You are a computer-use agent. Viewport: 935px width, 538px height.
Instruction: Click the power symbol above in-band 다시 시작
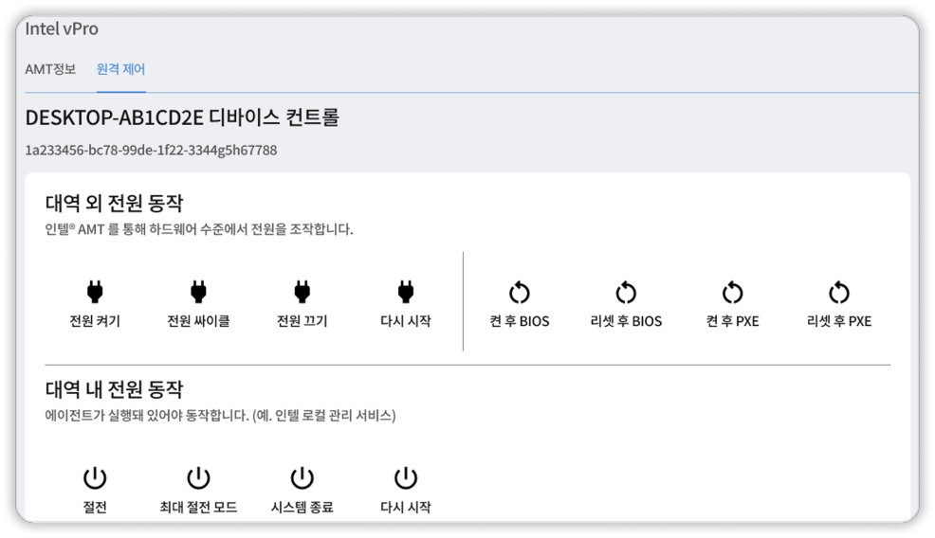406,479
